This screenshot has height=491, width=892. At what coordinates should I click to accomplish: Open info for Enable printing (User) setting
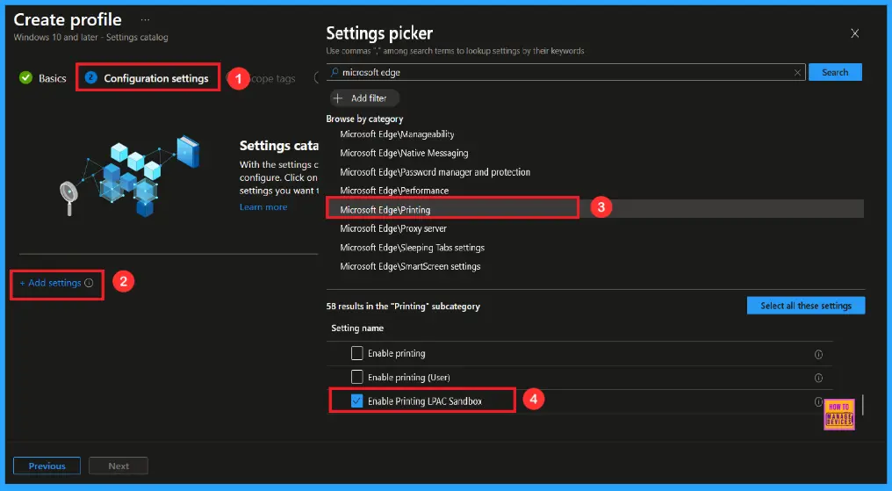(x=818, y=378)
